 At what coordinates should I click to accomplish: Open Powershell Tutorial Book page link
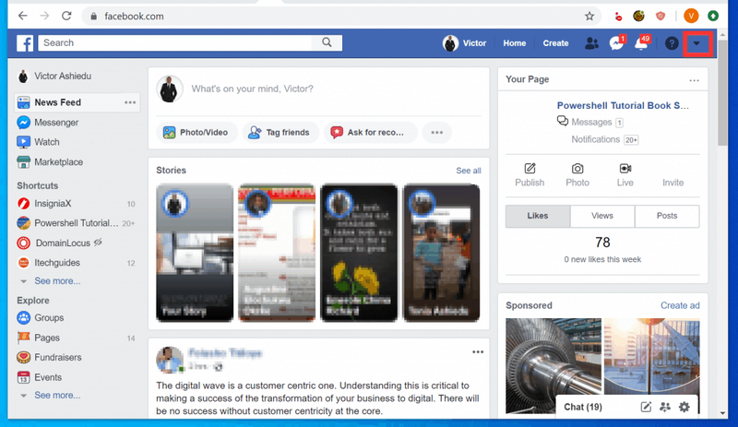623,105
